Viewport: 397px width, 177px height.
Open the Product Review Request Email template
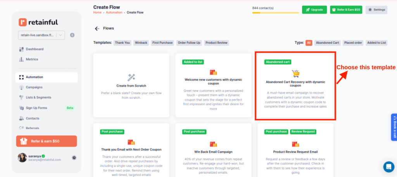[295, 152]
